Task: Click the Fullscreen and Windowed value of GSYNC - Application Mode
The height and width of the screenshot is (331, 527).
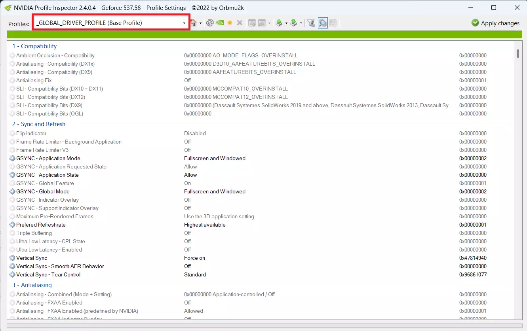Action: click(215, 159)
